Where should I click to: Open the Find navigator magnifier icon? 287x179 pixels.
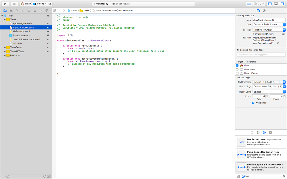(17, 11)
